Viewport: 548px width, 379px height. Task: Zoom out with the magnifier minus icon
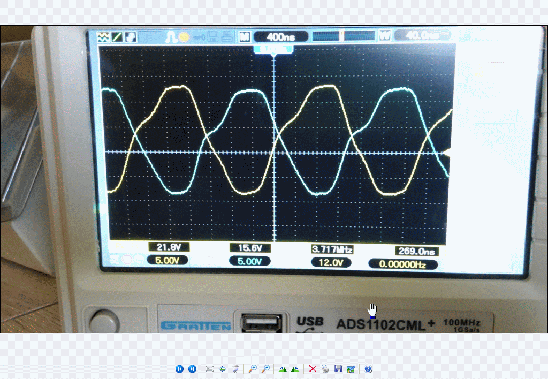coord(265,369)
